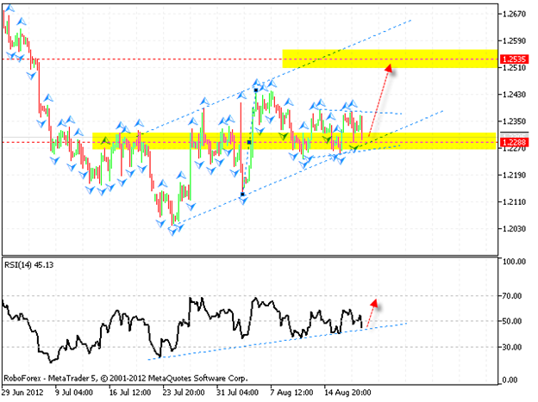Screen dimensions: 538x402
Task: Click the 1.2350 price axis label
Action: pyautogui.click(x=514, y=121)
